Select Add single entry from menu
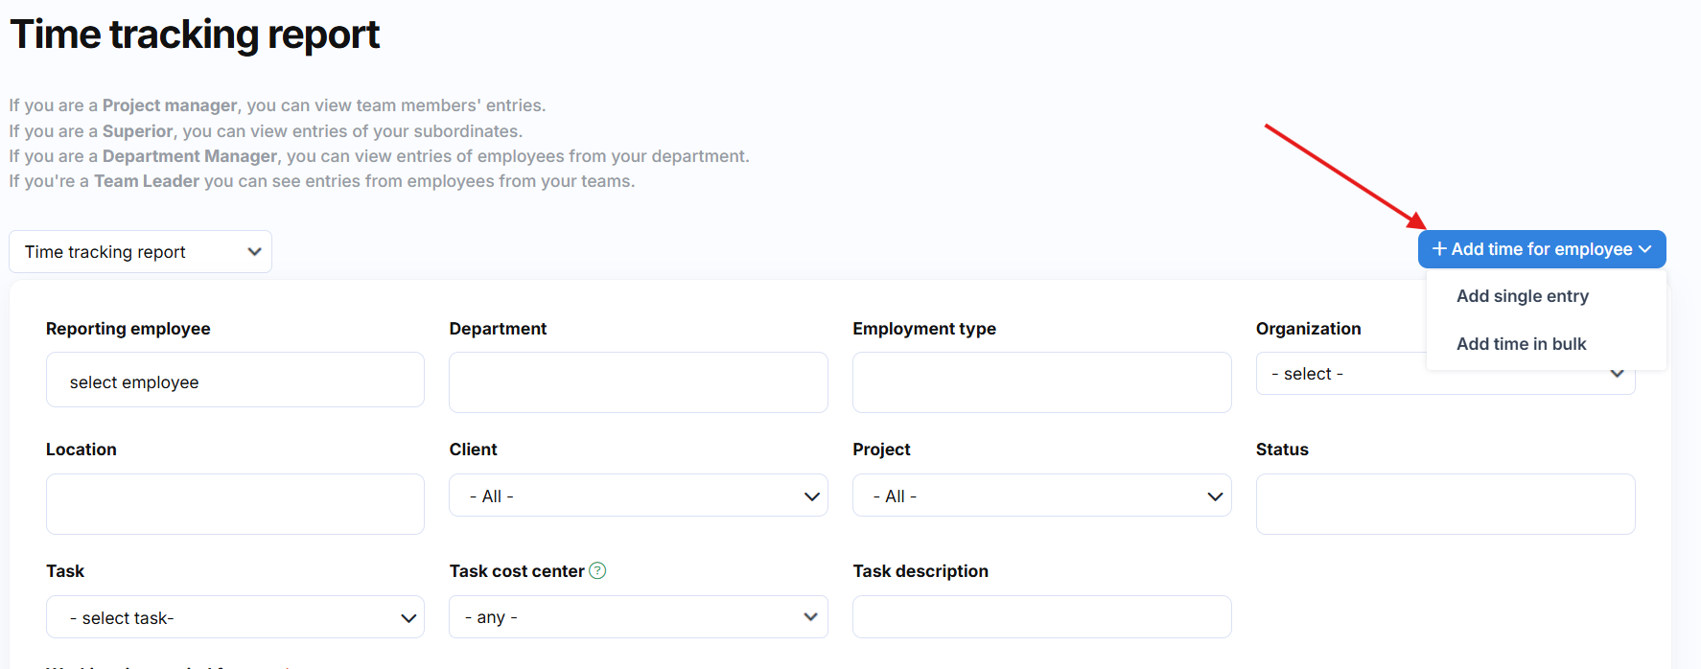This screenshot has width=1701, height=669. (1522, 296)
